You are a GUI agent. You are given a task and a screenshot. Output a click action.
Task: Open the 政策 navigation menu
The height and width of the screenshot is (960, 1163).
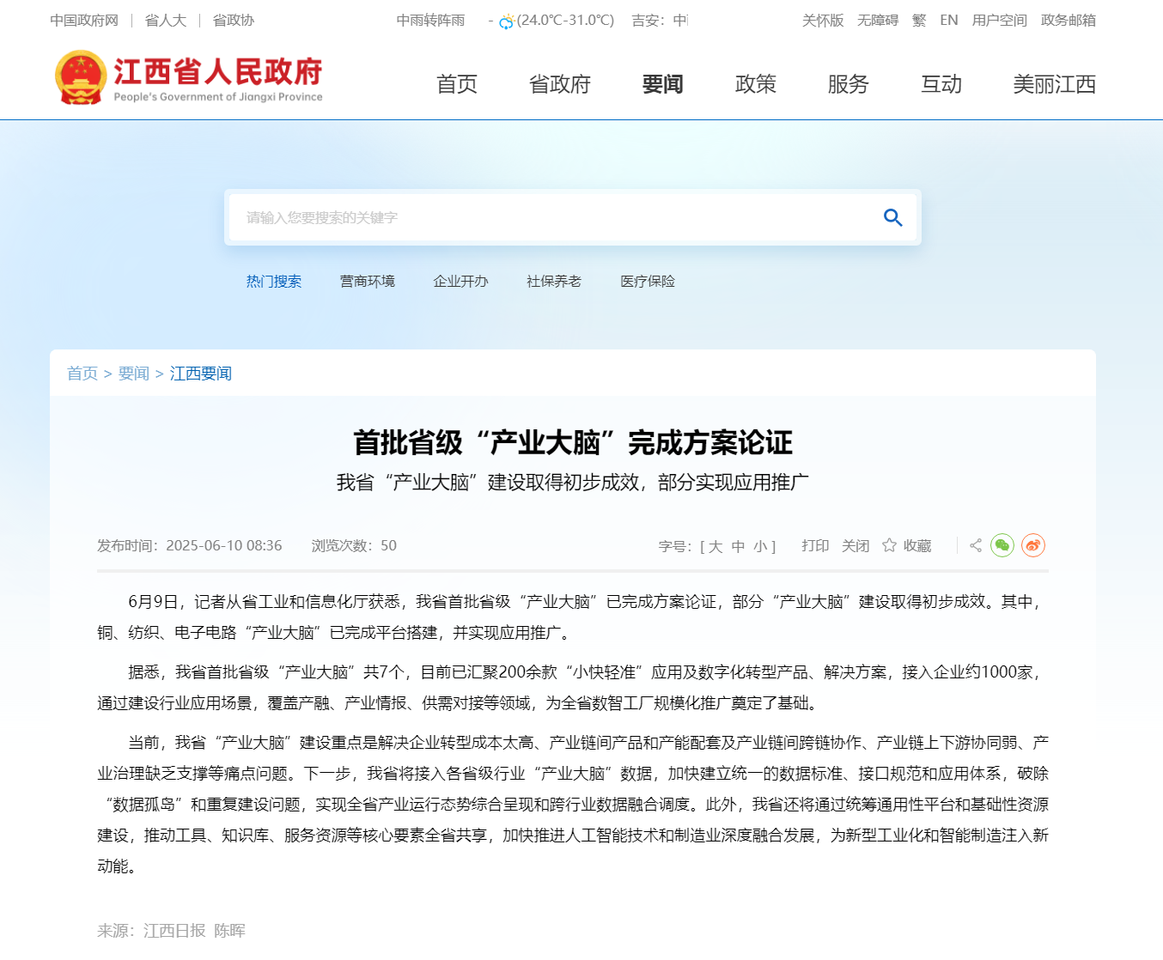point(756,84)
